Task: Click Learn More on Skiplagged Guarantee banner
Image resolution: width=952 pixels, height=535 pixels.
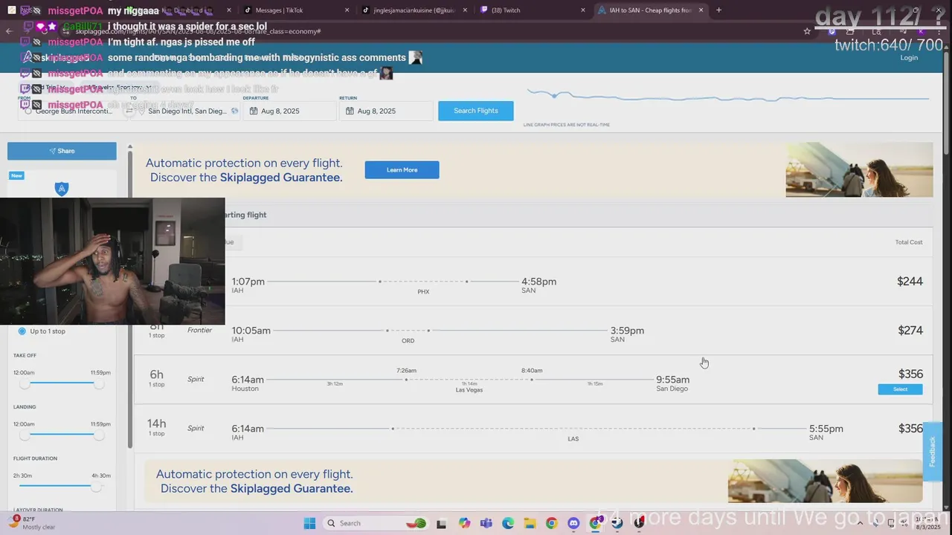Action: [x=402, y=170]
